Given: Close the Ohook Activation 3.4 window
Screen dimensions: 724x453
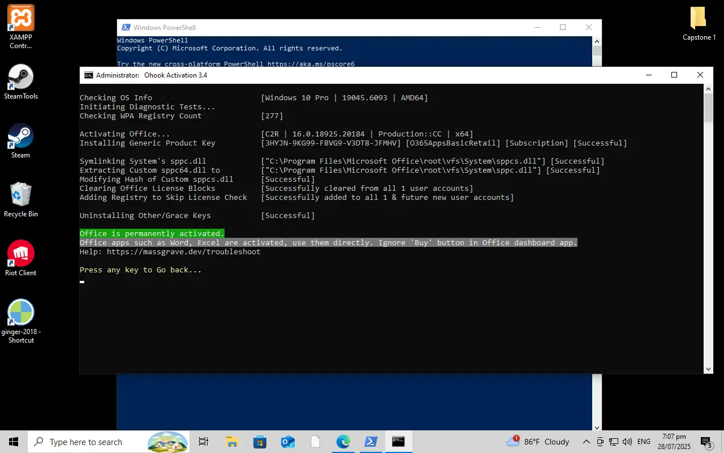Looking at the screenshot, I should coord(700,75).
